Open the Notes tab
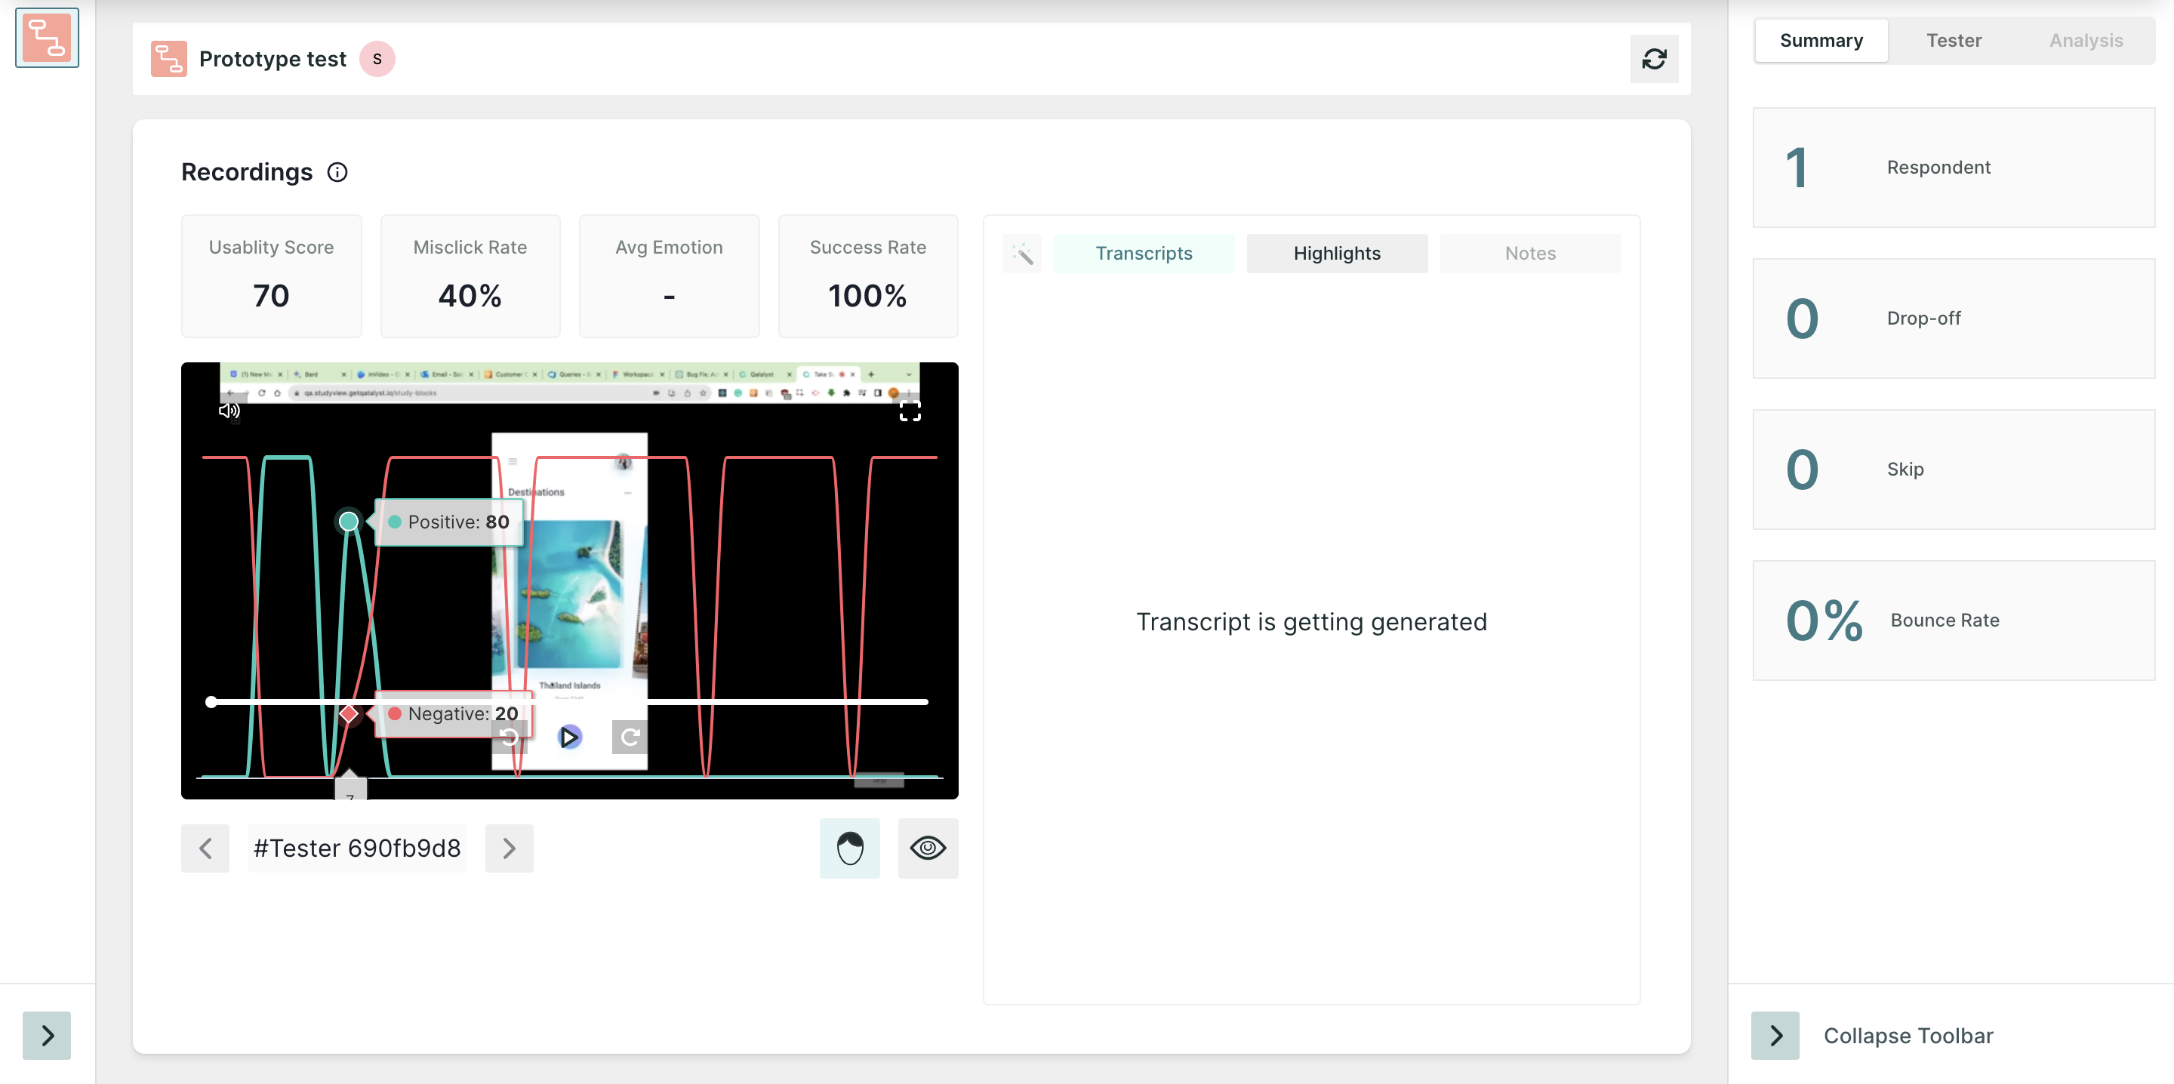 pyautogui.click(x=1530, y=254)
